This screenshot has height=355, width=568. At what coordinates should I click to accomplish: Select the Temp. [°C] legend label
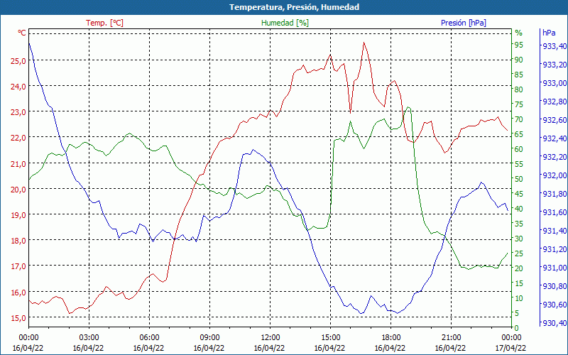coord(104,23)
